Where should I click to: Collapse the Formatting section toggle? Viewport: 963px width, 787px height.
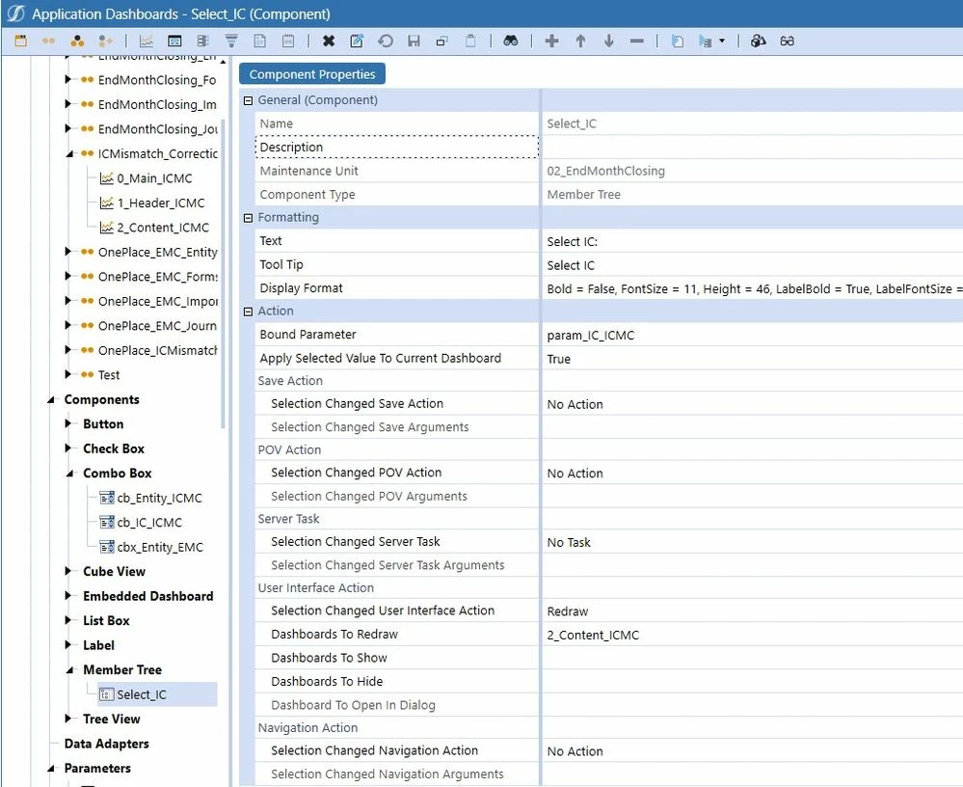click(x=248, y=218)
